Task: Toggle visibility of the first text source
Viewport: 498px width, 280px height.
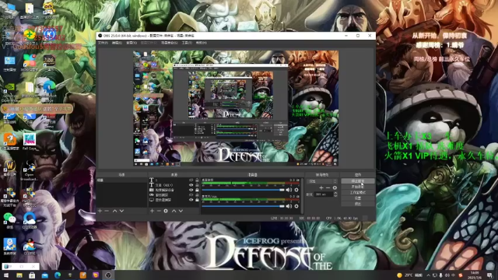Action: (x=191, y=180)
